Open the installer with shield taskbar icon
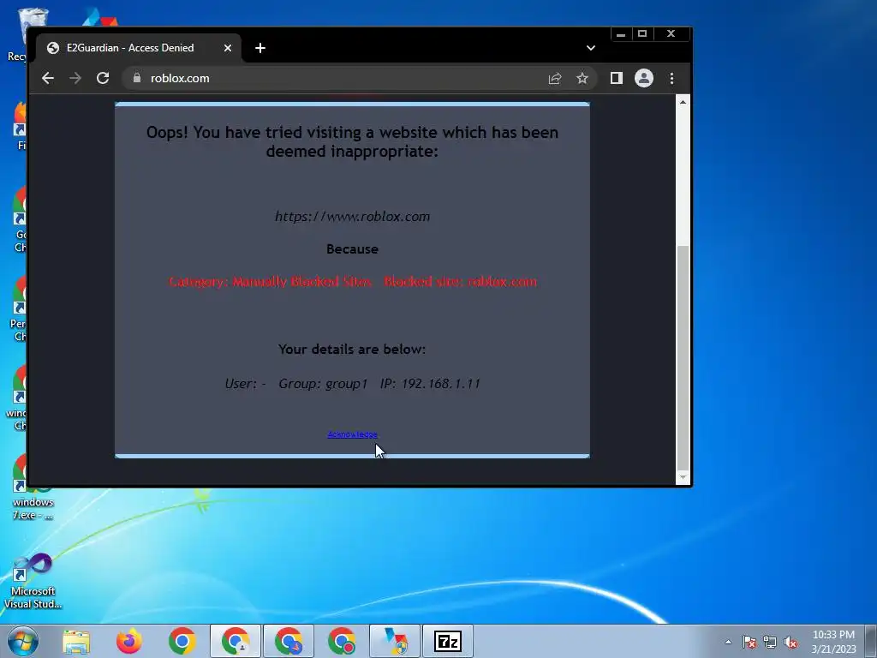877x658 pixels. click(395, 641)
